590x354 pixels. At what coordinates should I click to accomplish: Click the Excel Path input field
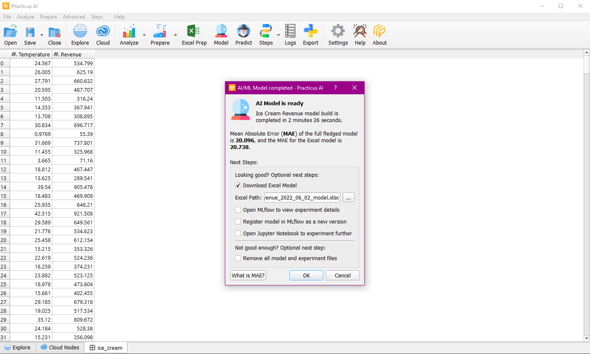pos(302,198)
